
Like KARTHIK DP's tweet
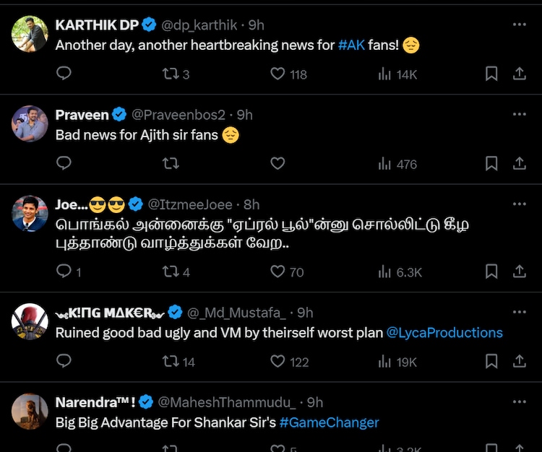pos(278,74)
